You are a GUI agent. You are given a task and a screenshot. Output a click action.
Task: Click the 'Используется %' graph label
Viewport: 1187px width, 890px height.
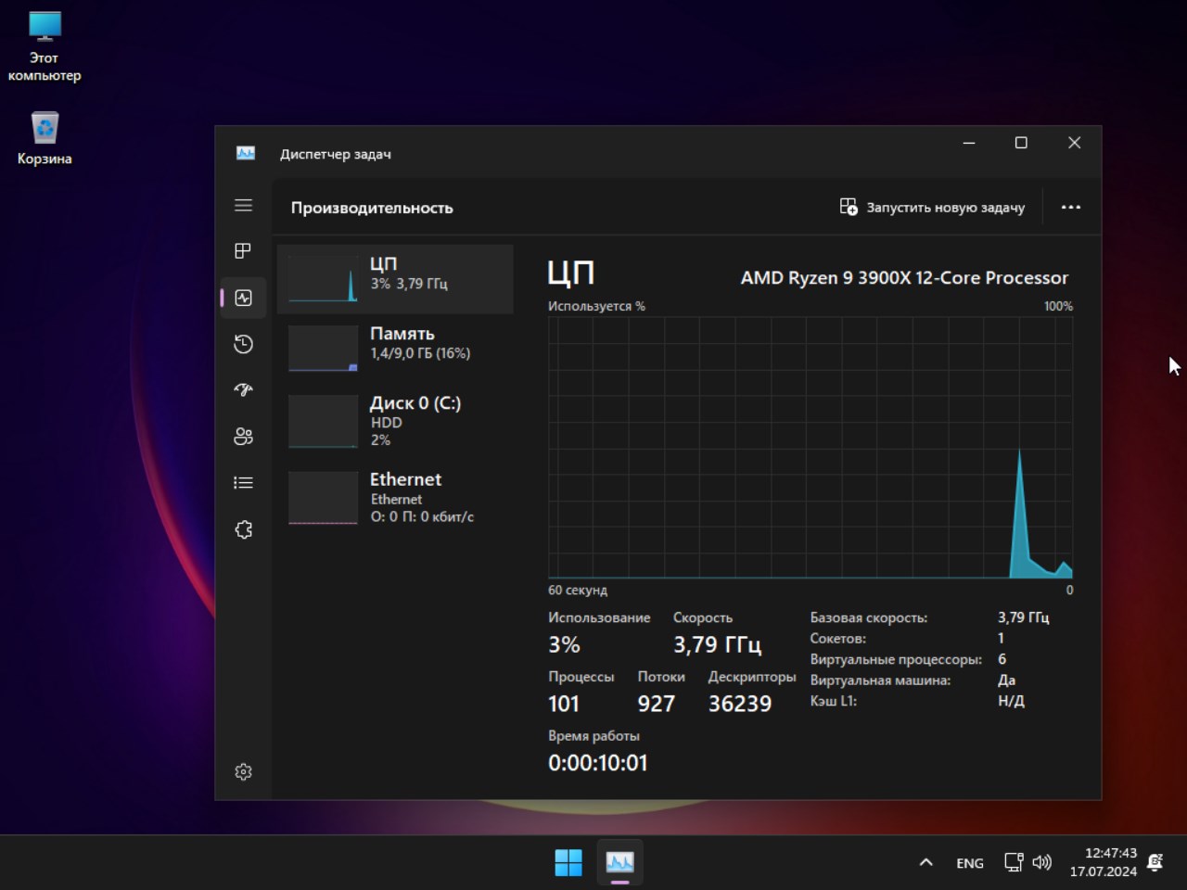596,306
